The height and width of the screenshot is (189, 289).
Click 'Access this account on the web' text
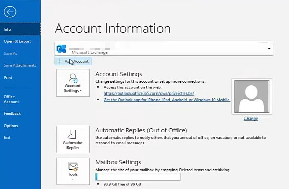132,87
